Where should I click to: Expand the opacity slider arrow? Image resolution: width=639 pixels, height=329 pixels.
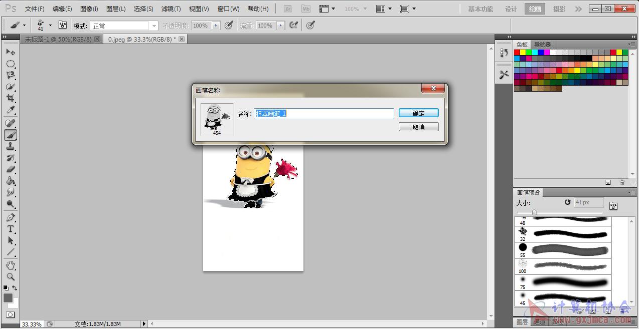216,26
